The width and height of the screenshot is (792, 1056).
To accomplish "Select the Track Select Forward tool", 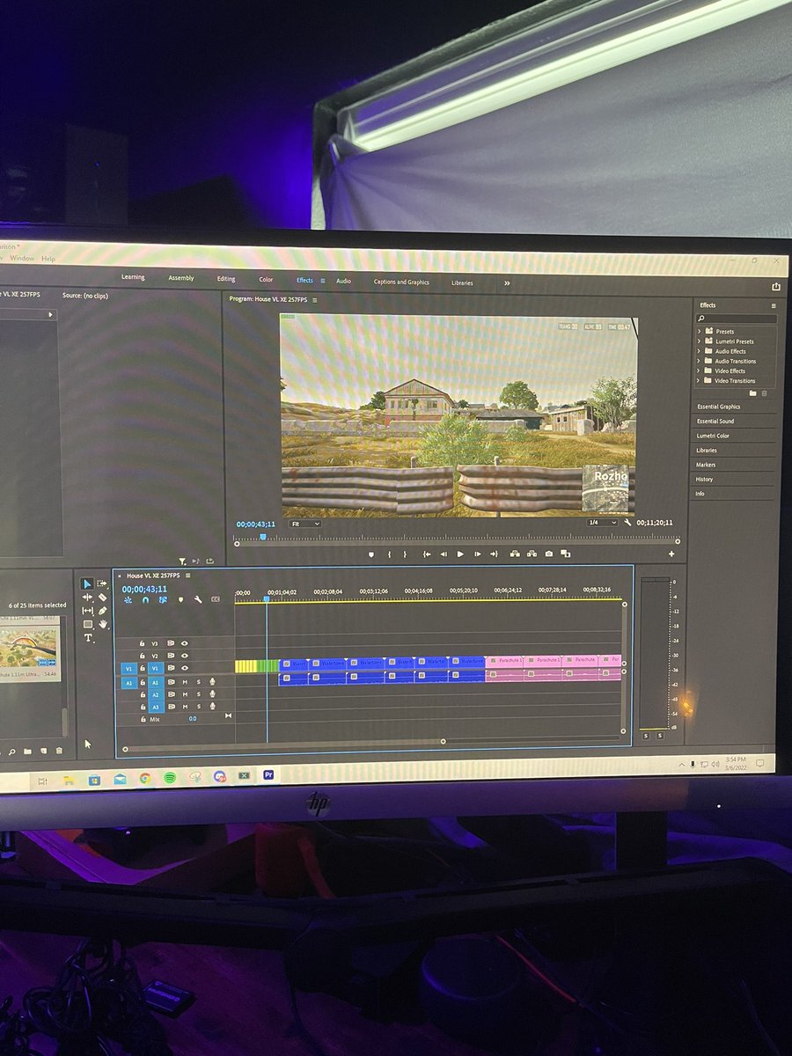I will coord(102,583).
